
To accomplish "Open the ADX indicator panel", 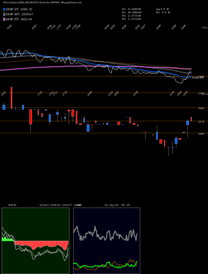I will [x=106, y=241].
